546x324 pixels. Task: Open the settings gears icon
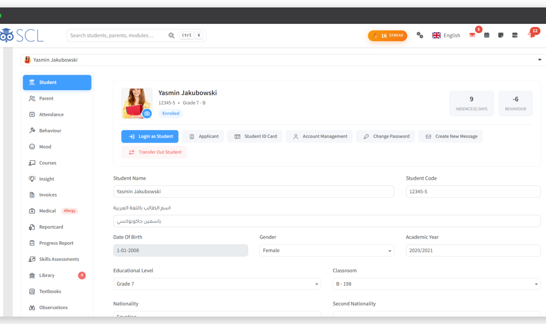[x=420, y=35]
